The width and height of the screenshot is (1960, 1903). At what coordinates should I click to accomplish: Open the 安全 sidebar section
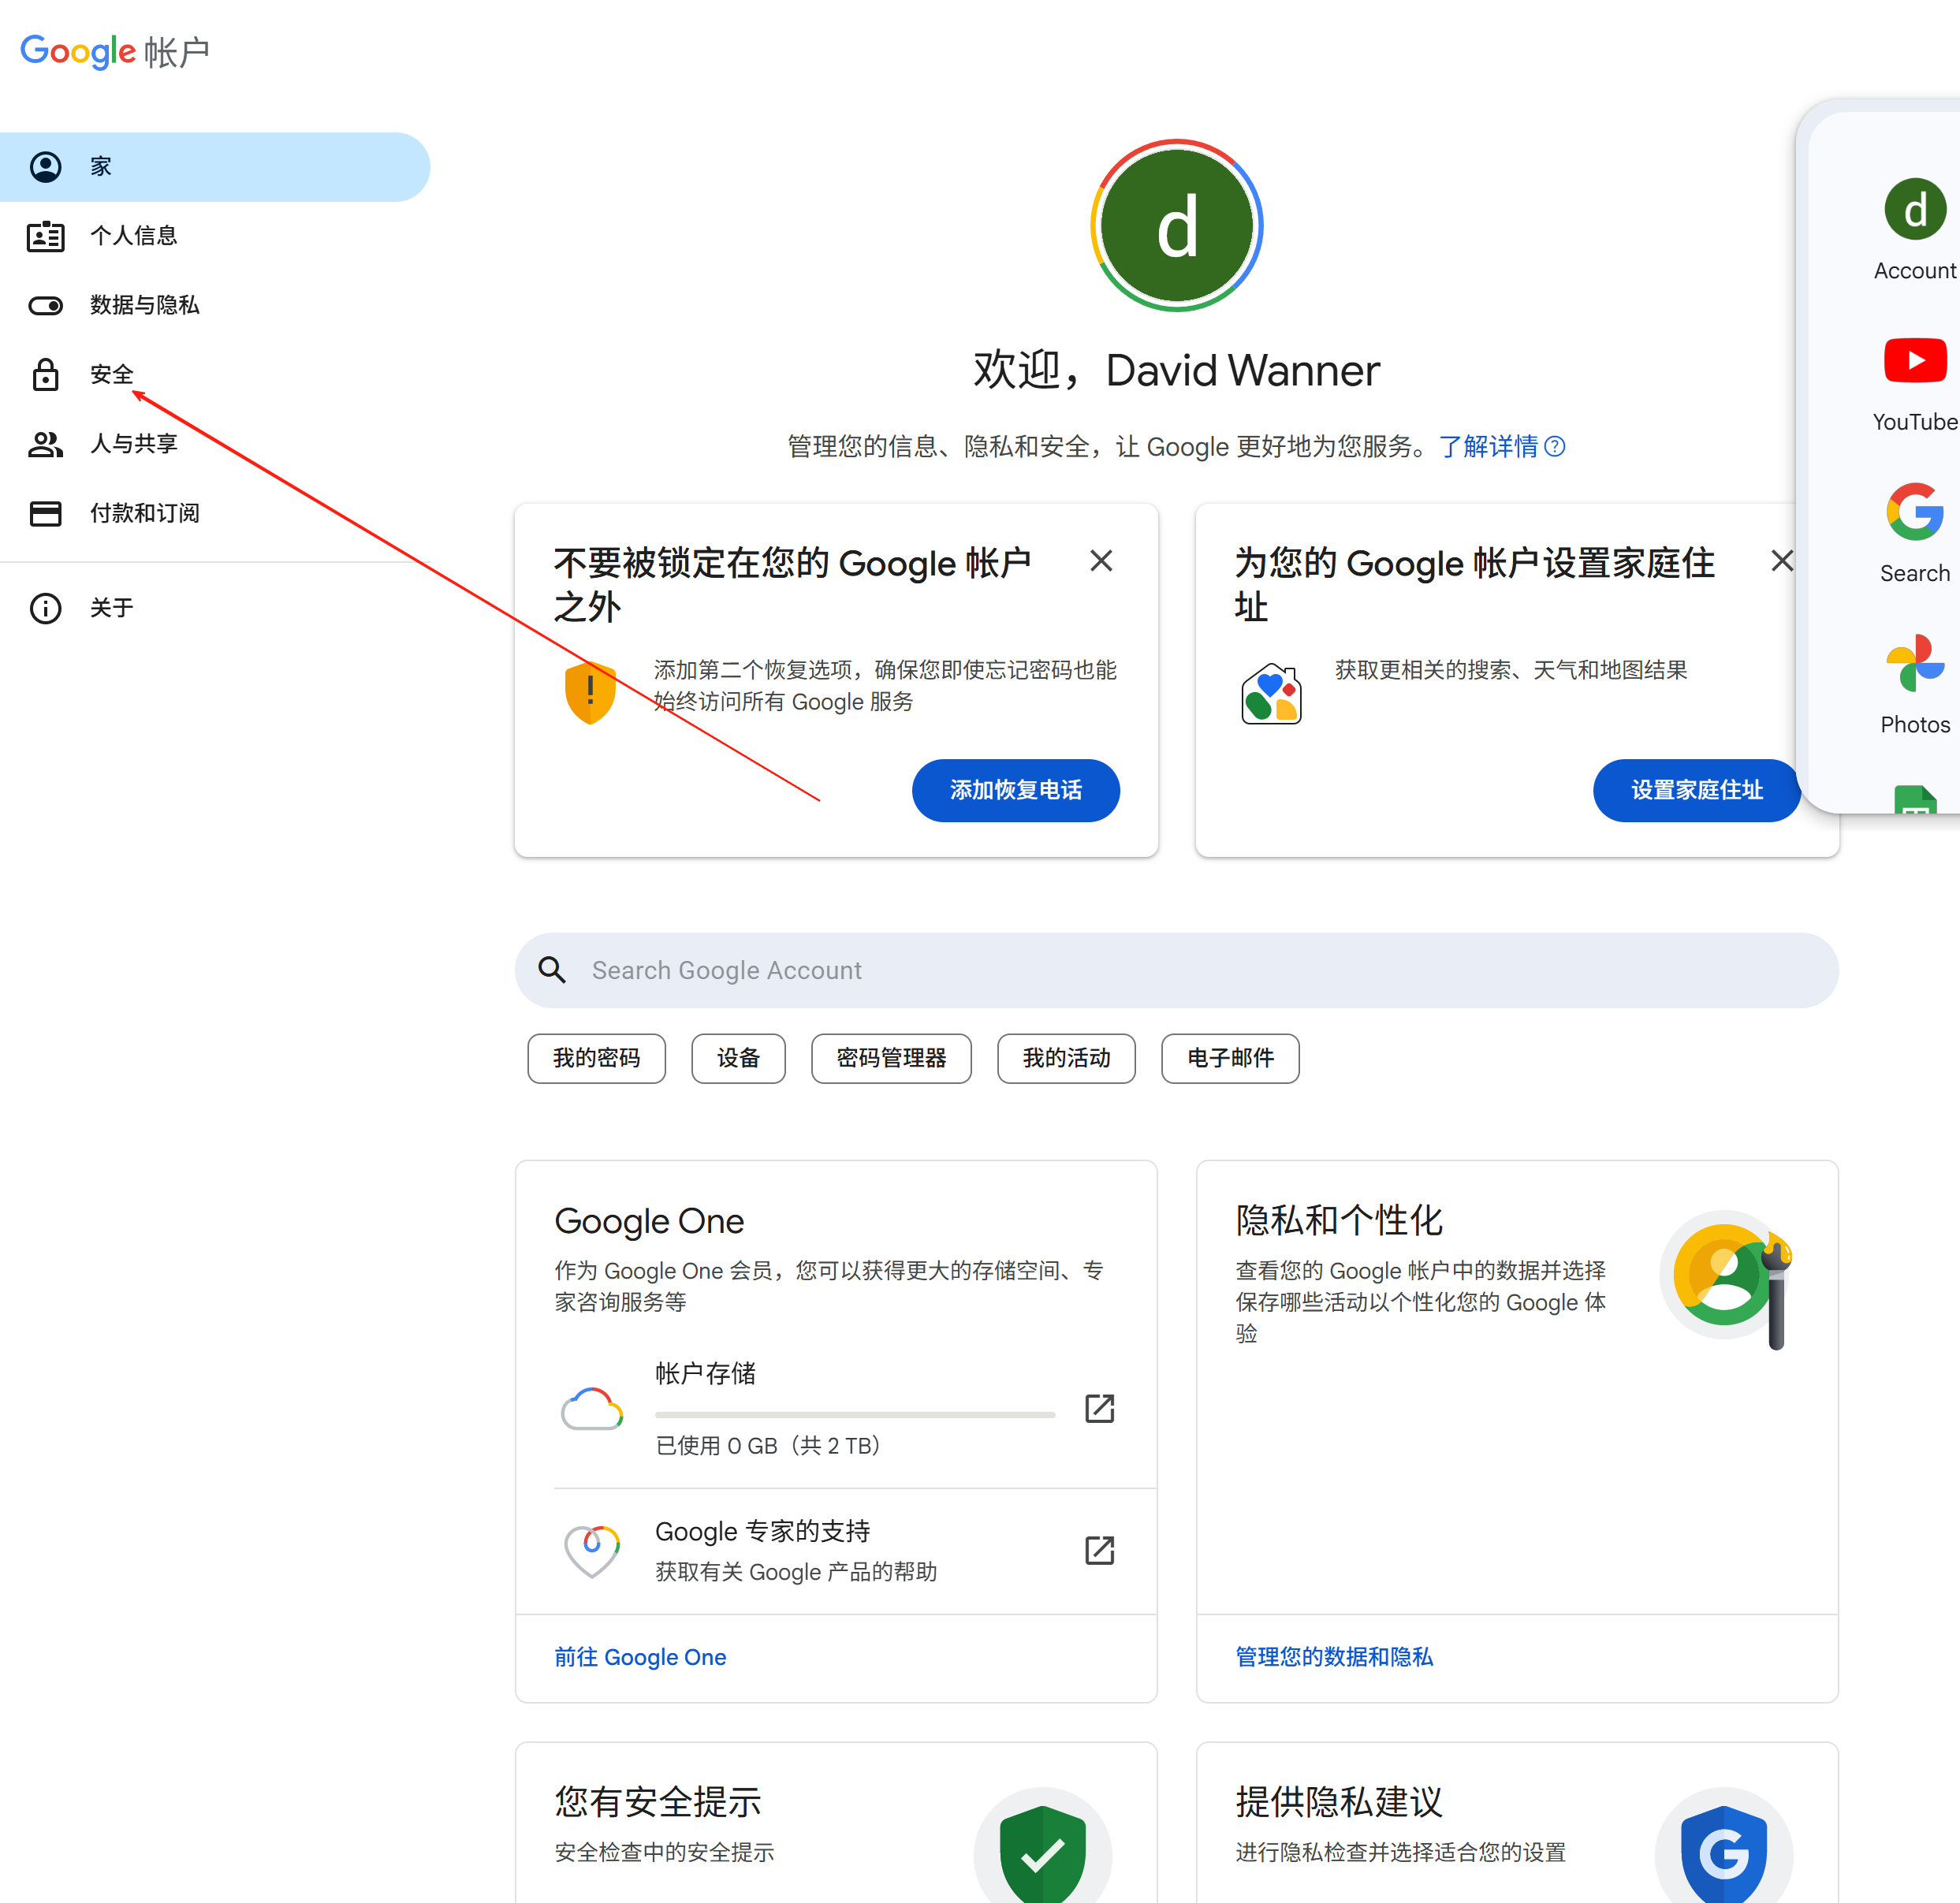pos(111,375)
